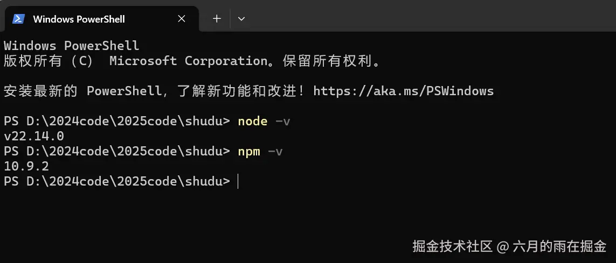616x263 pixels.
Task: Open the https://aka.ms/PSWindows link
Action: [x=403, y=91]
